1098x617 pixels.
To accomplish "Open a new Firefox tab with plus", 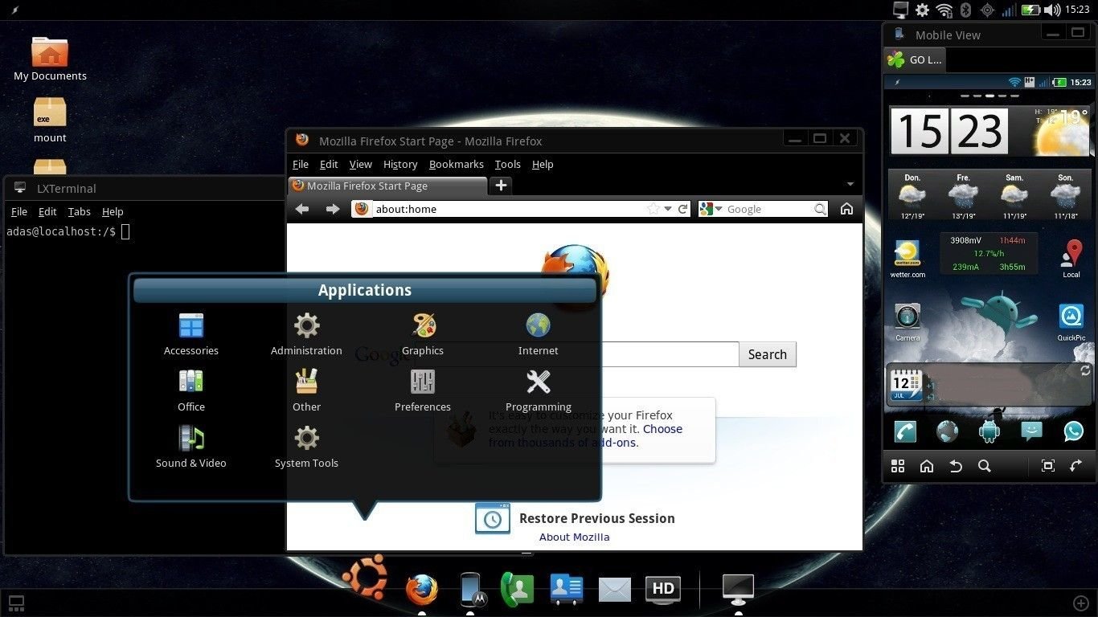I will (501, 186).
